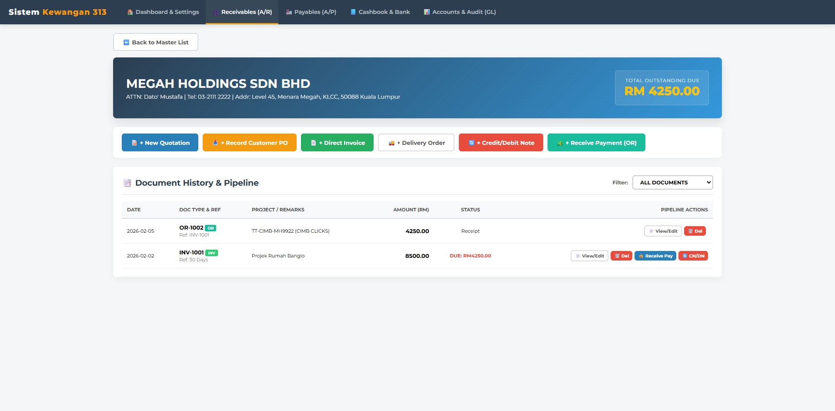View/Edit receipt OR-1002
Viewport: 835px width, 411px height.
[x=663, y=231]
